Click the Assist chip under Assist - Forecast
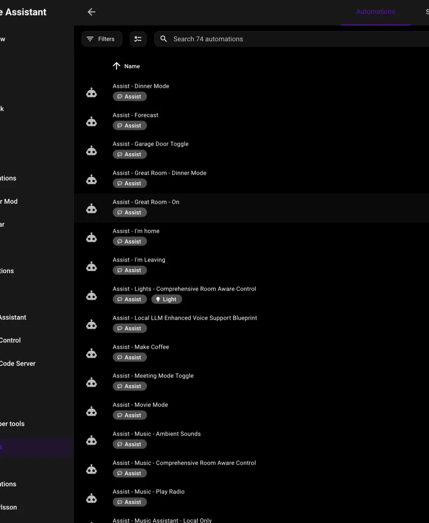The width and height of the screenshot is (429, 523). tap(129, 125)
